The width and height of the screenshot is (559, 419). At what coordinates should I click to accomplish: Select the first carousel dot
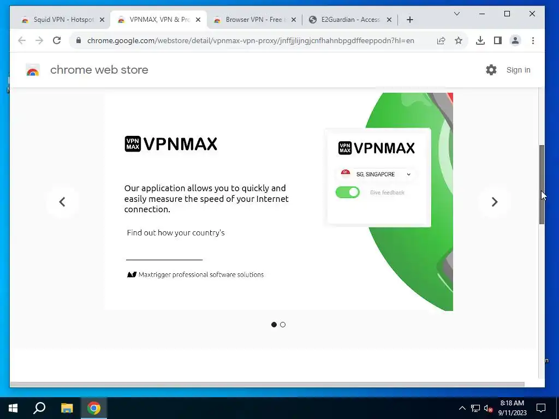274,325
